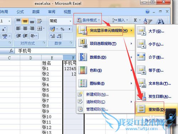The image size is (178, 134).
Task: Select column C header
Action: coord(9,58)
